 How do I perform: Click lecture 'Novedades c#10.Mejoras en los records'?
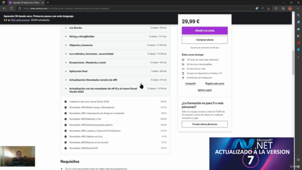click(x=89, y=143)
